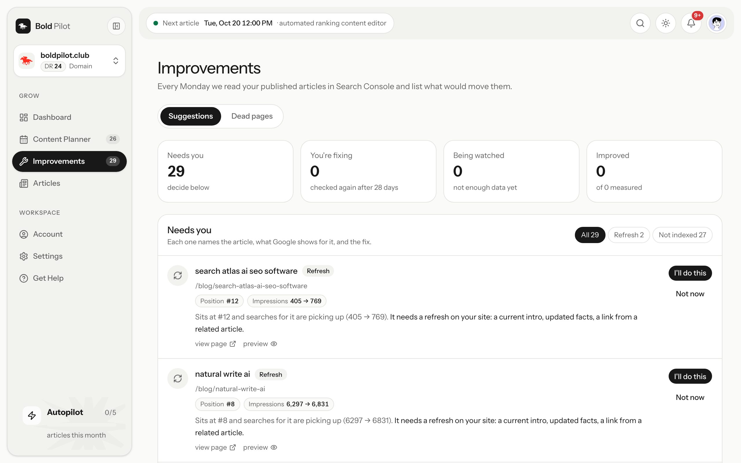The width and height of the screenshot is (741, 463).
Task: Click the 9+ notification badge
Action: 697,15
